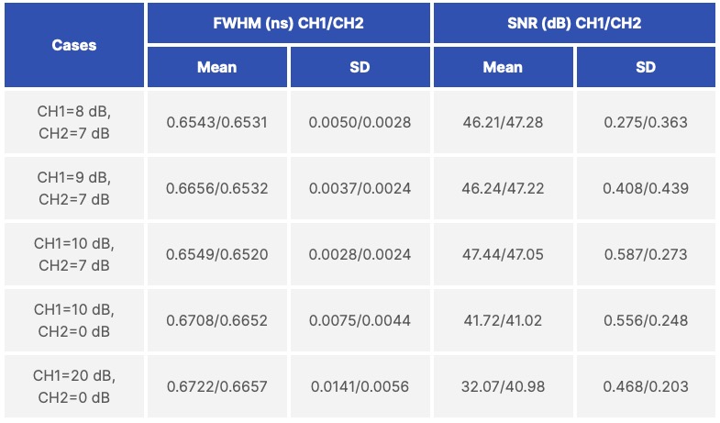Image resolution: width=720 pixels, height=423 pixels.
Task: Click the CH1=9 dB, CH2=7 dB case cell
Action: [x=73, y=188]
